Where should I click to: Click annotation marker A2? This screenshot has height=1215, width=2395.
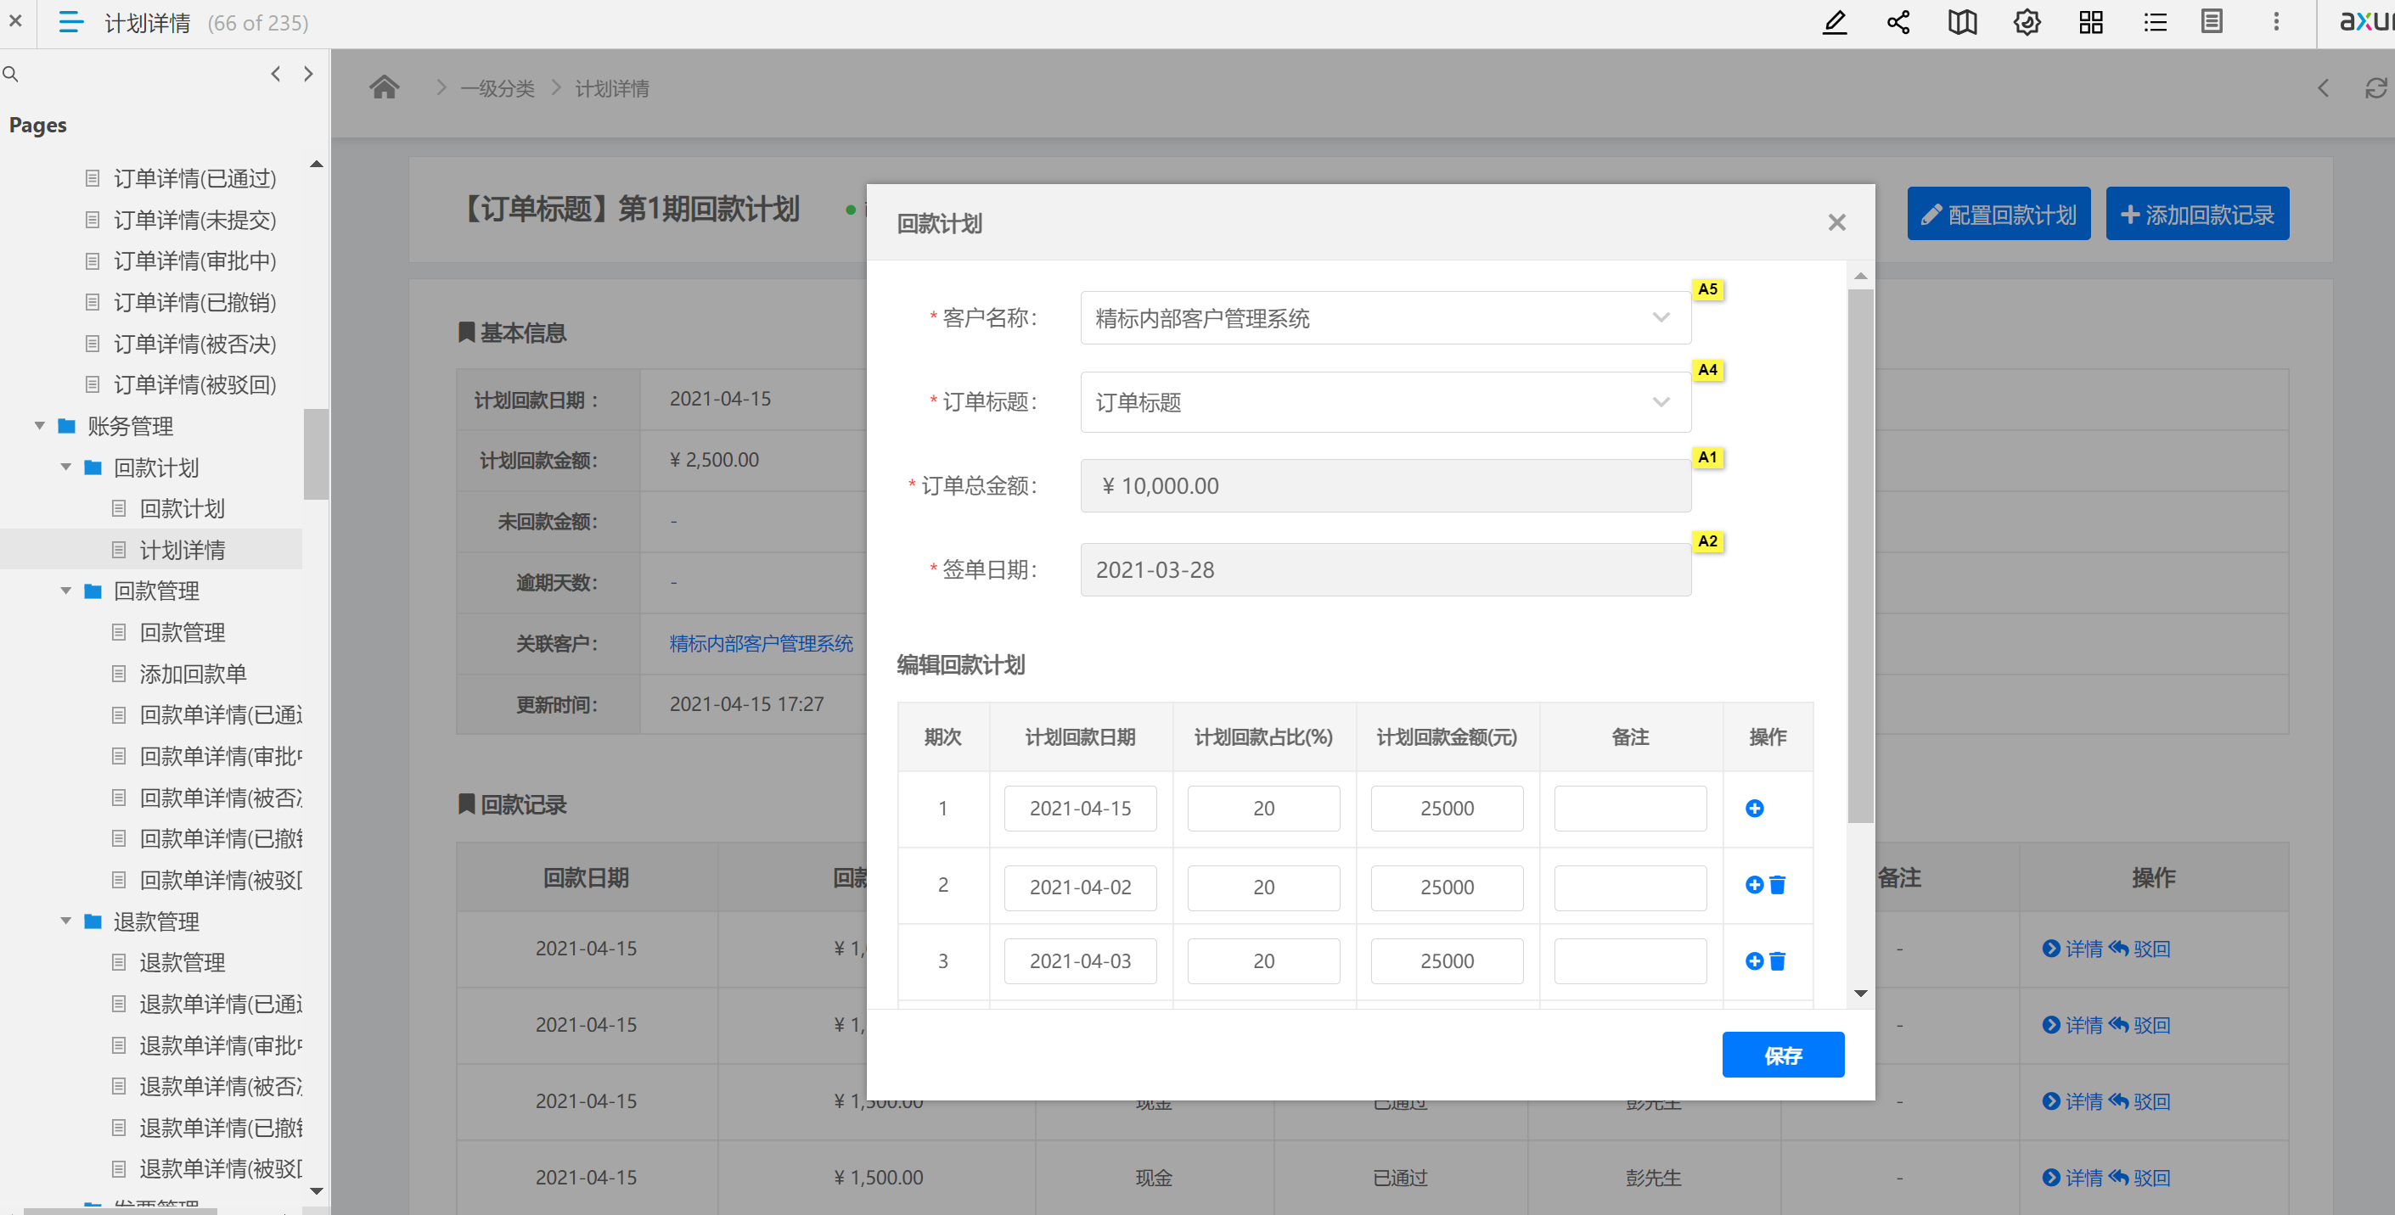(1707, 541)
